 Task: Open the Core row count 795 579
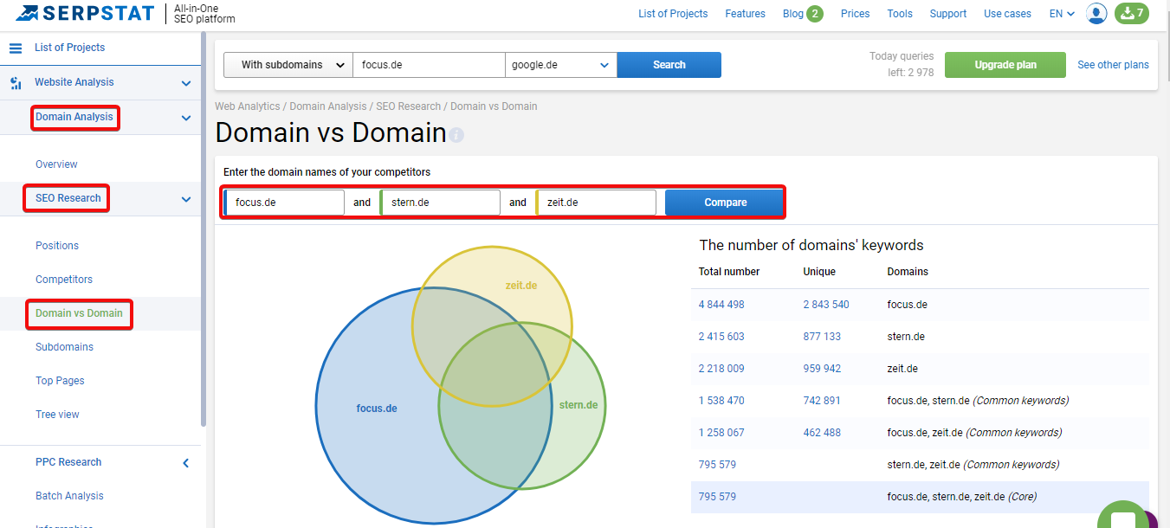click(x=717, y=497)
